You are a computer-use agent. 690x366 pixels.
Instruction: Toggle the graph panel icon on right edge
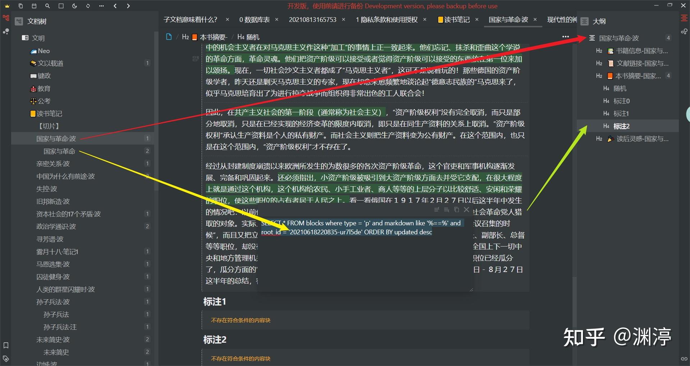point(685,32)
